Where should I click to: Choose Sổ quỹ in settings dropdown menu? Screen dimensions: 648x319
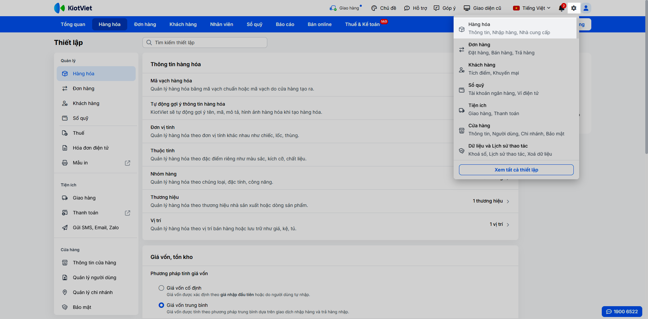[515, 89]
